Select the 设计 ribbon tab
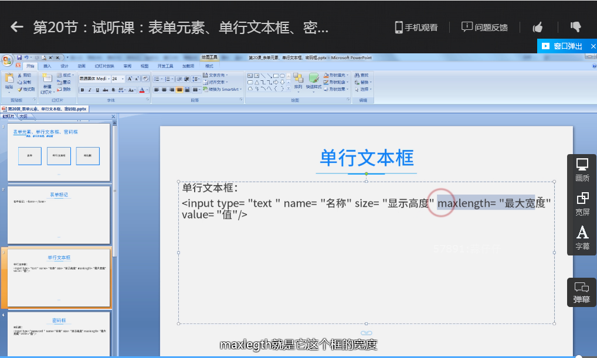The image size is (597, 358). coord(65,66)
